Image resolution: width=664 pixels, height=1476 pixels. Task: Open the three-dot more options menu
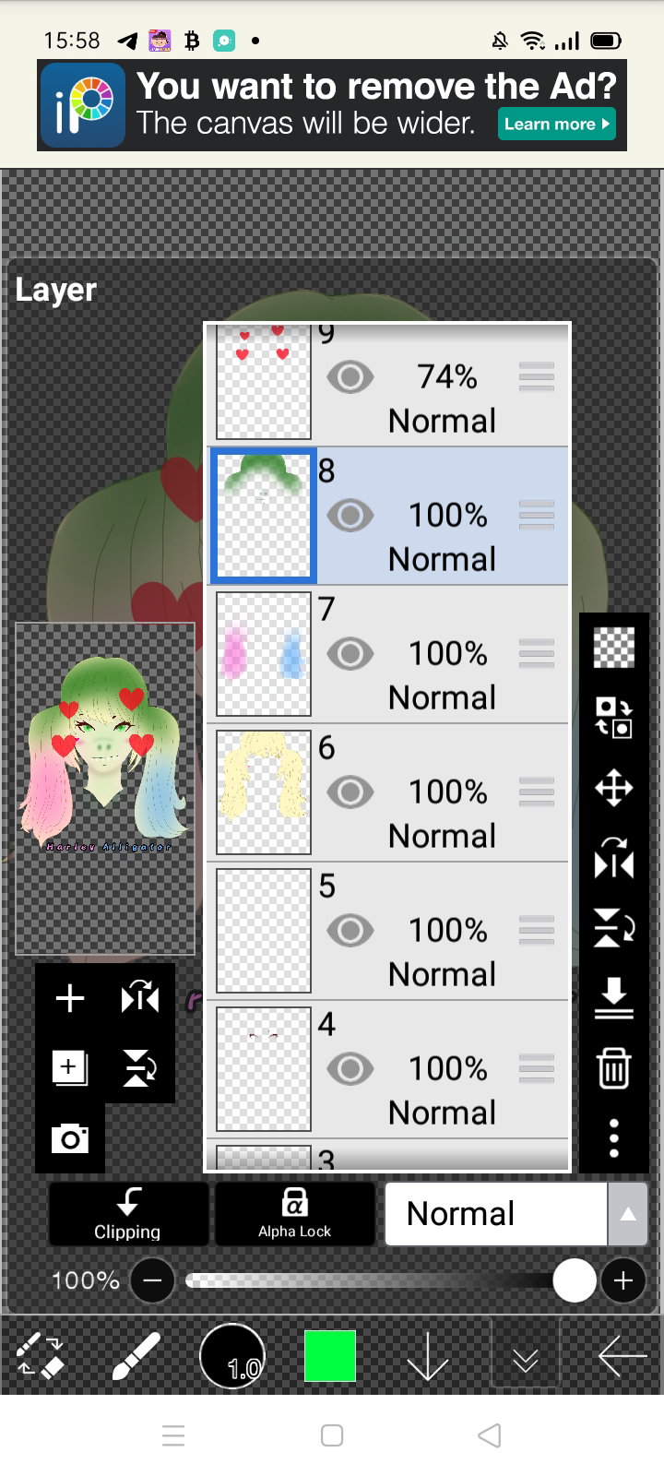(613, 1138)
